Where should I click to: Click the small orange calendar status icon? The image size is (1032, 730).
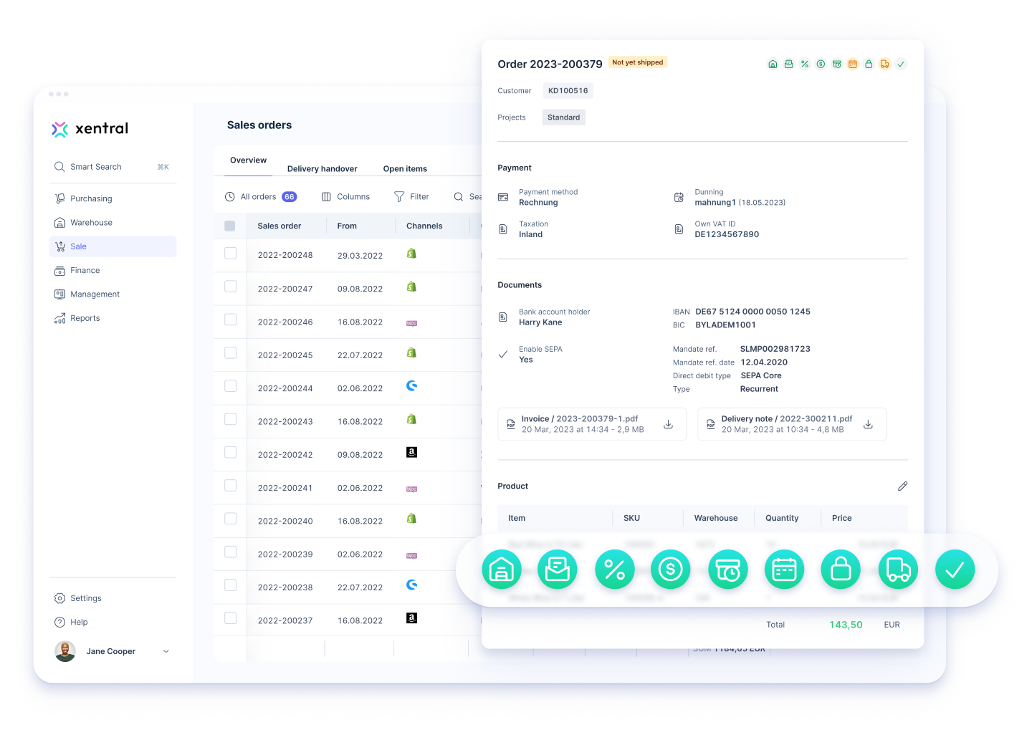tap(853, 64)
